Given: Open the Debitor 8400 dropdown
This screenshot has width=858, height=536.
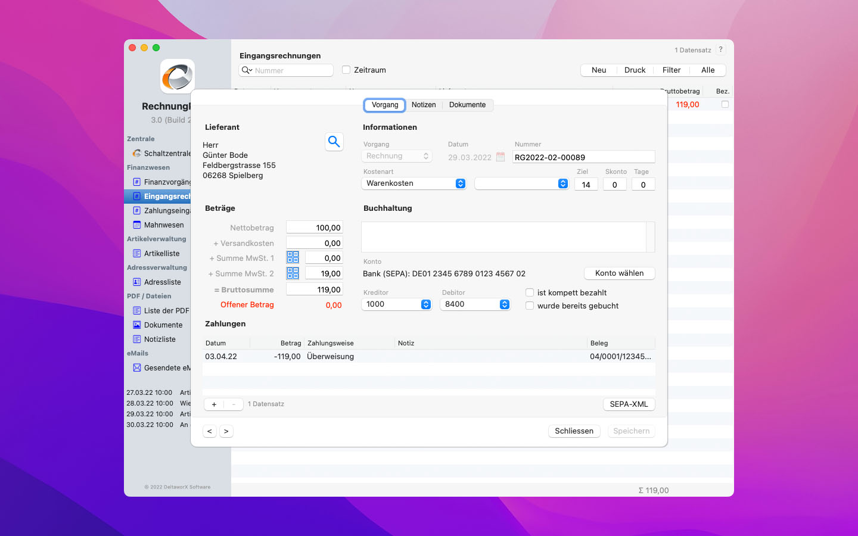Looking at the screenshot, I should [475, 304].
